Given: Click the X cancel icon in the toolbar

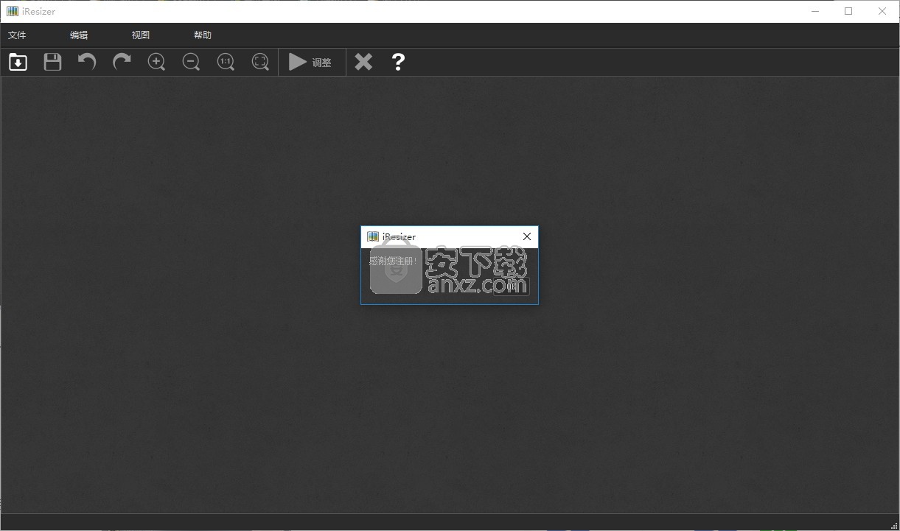Looking at the screenshot, I should 363,62.
